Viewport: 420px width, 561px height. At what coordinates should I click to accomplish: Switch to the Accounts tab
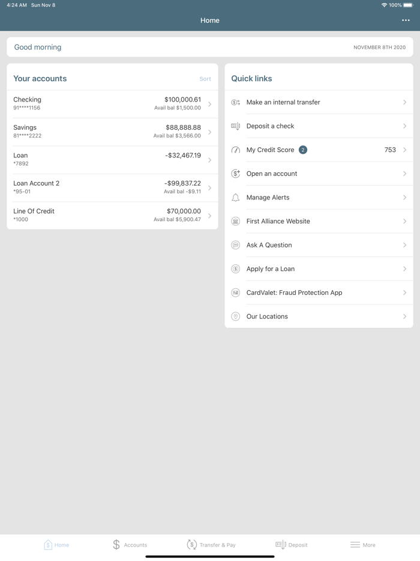(x=130, y=545)
